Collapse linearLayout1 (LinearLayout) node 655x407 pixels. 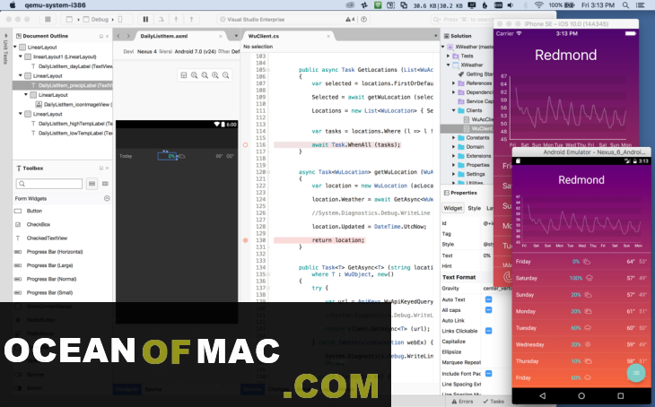[21, 56]
